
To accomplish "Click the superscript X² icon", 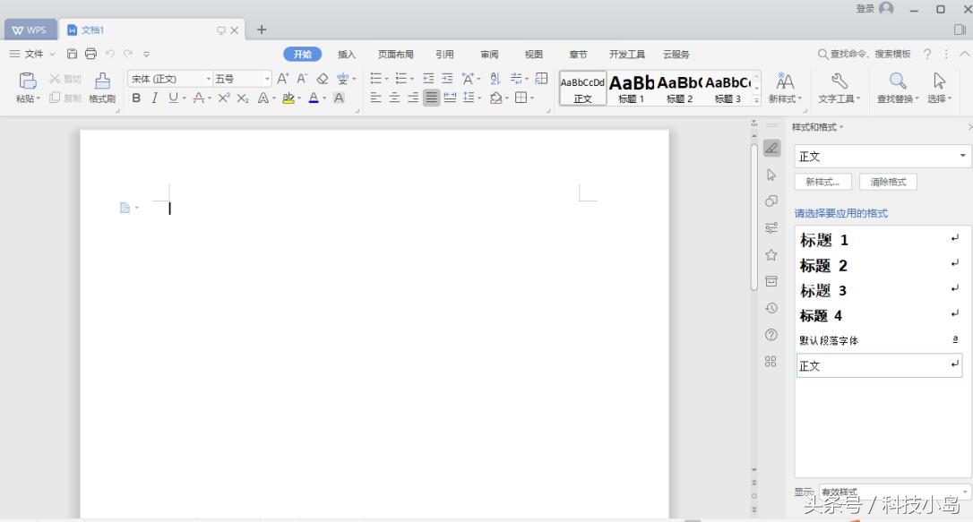I will [224, 98].
